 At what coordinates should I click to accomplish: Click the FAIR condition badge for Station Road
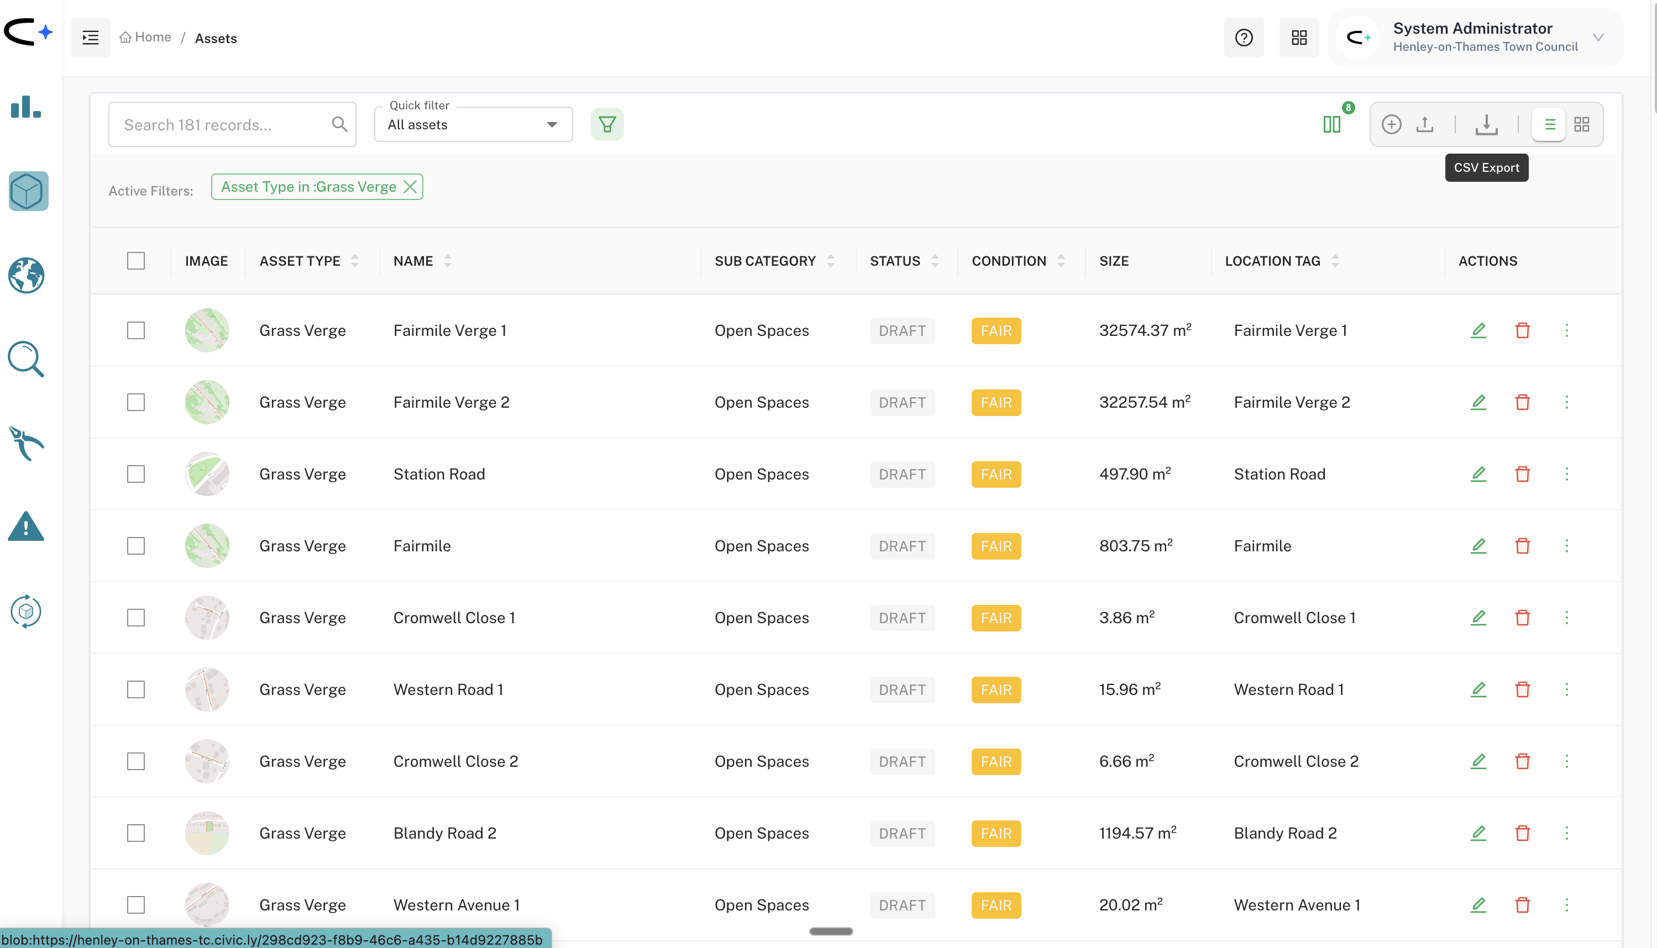point(996,474)
